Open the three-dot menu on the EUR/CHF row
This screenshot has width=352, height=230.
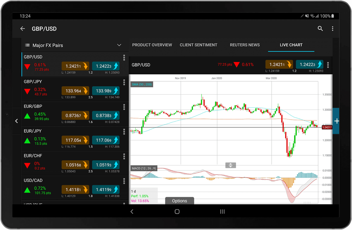click(x=124, y=156)
